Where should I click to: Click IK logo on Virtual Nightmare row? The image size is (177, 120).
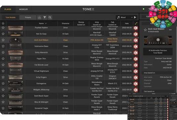tap(136, 71)
